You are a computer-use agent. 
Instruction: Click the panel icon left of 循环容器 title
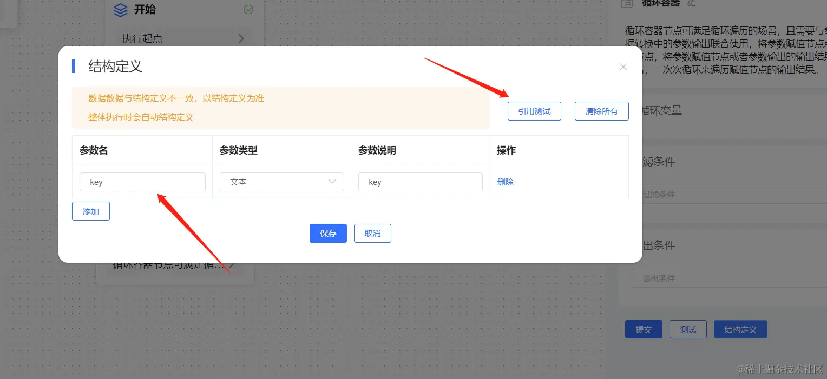point(627,3)
